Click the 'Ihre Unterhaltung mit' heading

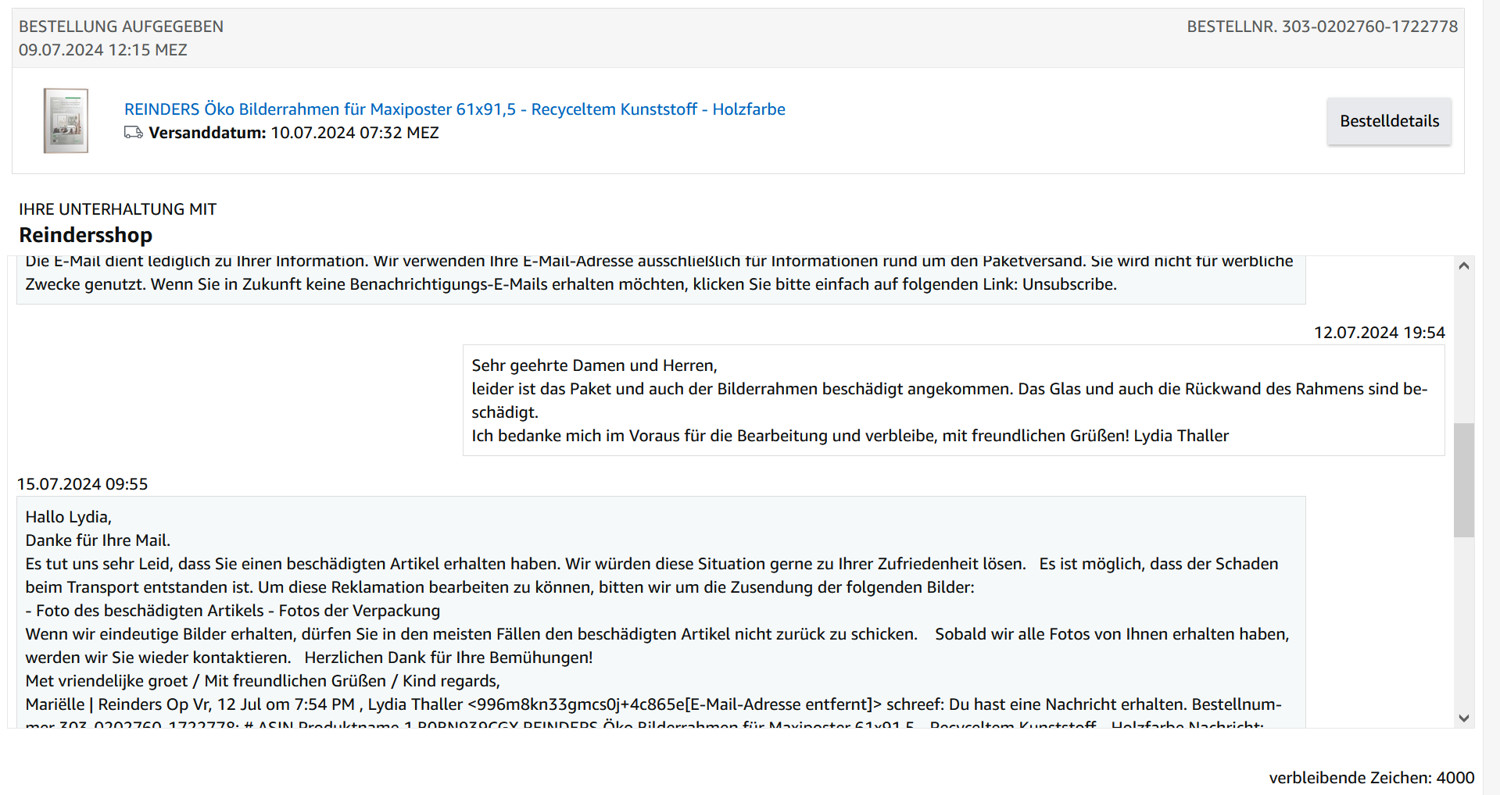pos(118,209)
